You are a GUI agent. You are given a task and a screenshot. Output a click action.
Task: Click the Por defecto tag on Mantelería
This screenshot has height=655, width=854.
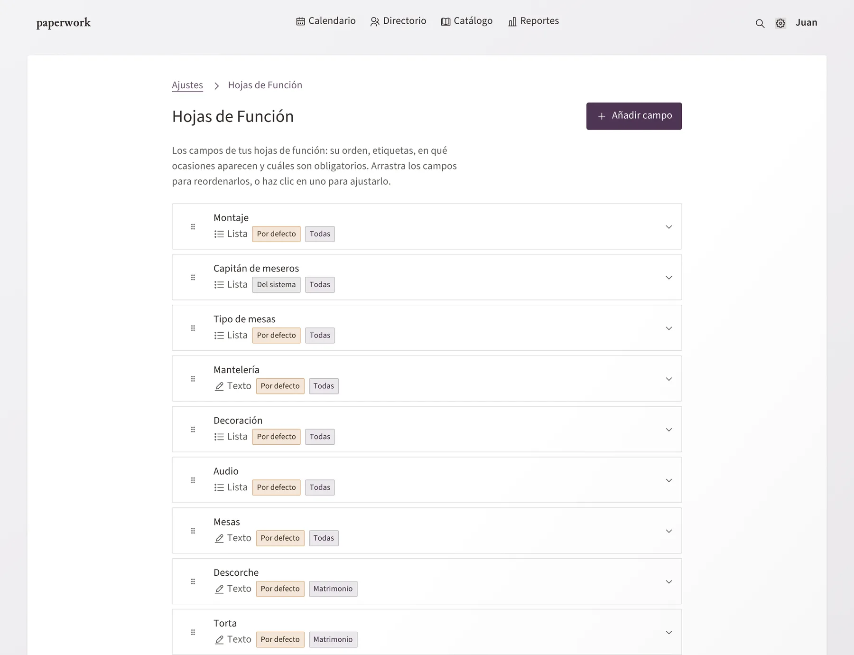click(280, 386)
